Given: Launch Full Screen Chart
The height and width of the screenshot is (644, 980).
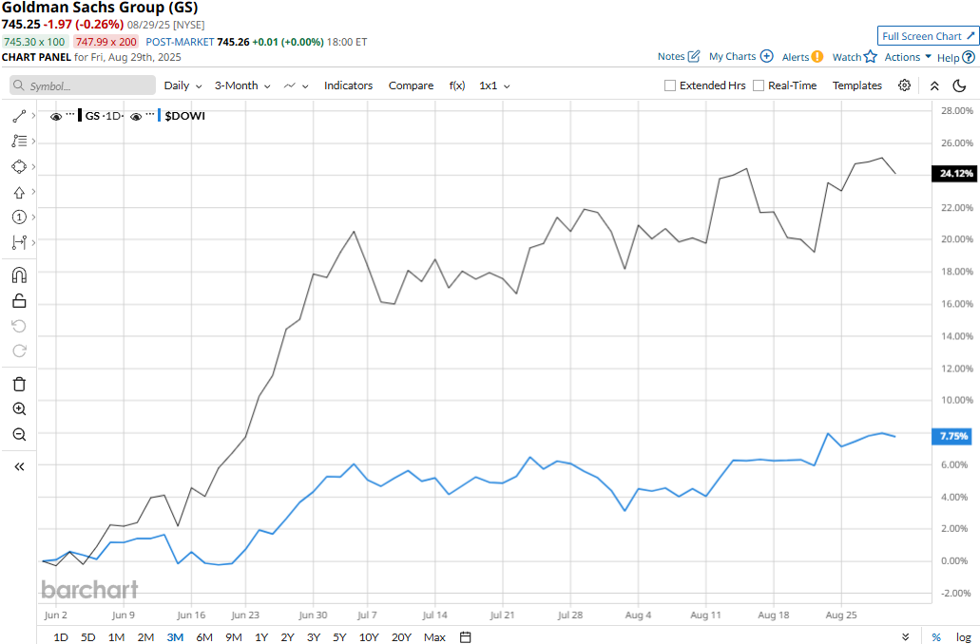Looking at the screenshot, I should click(928, 36).
